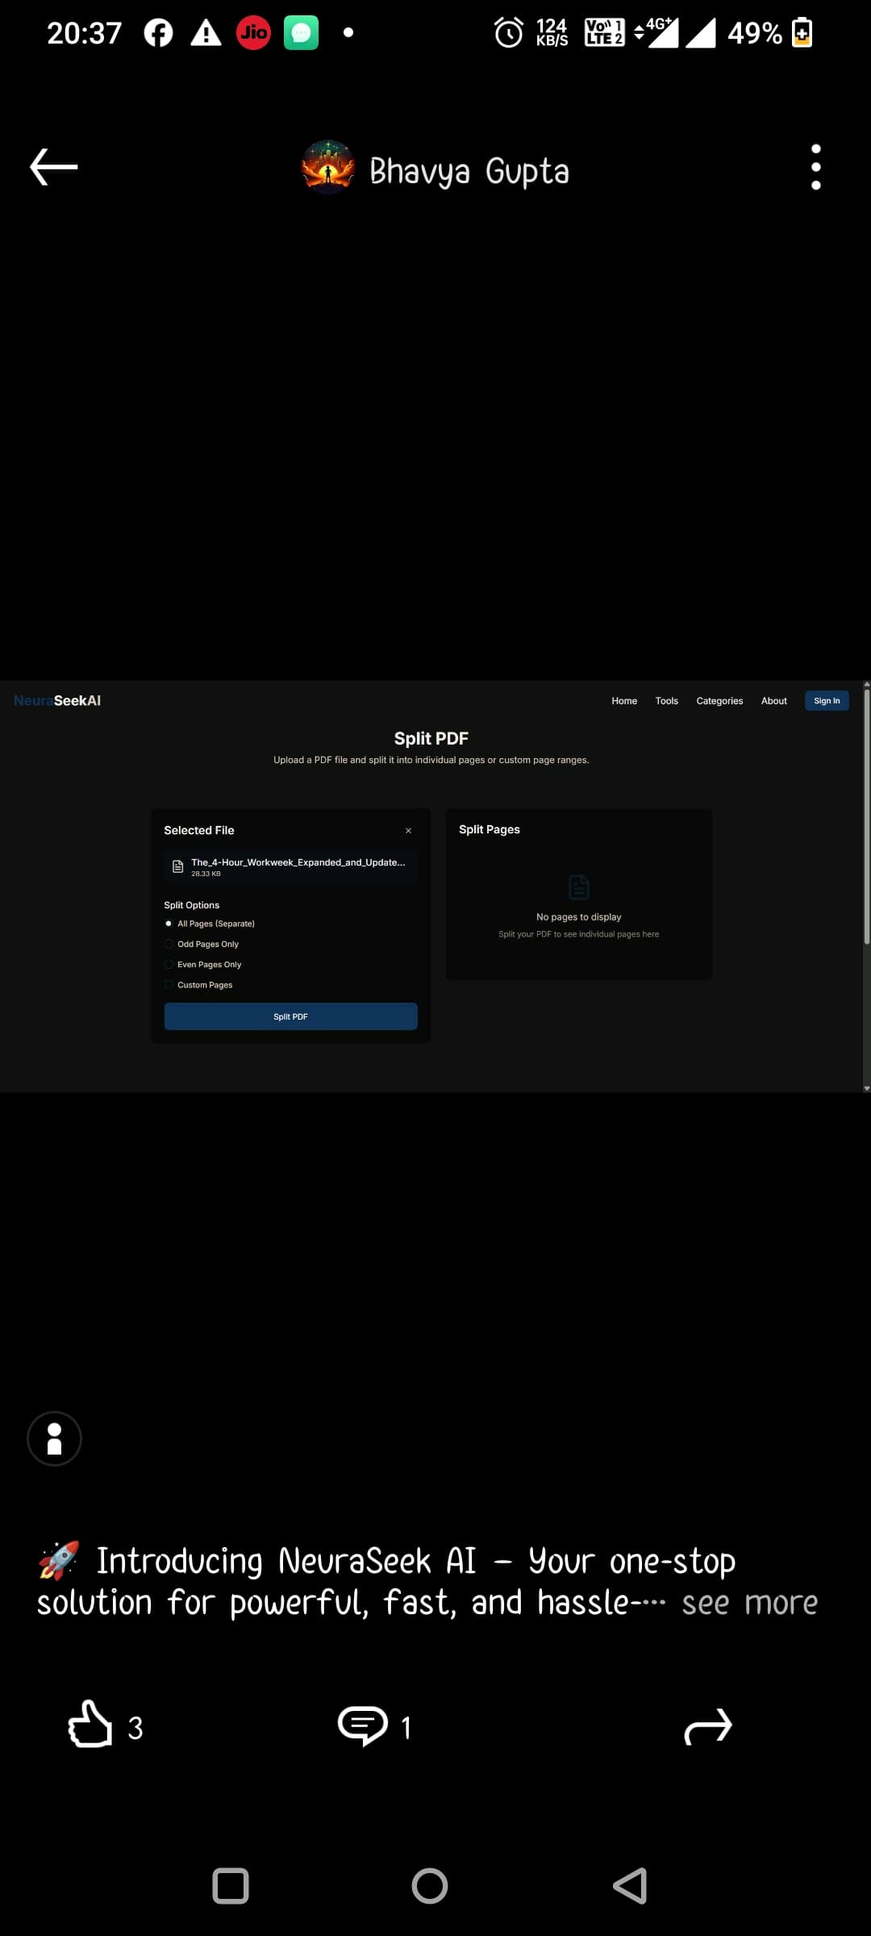
Task: Expand caption with see more
Action: (x=750, y=1603)
